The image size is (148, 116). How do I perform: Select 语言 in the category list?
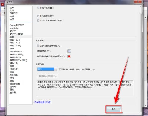[12, 89]
